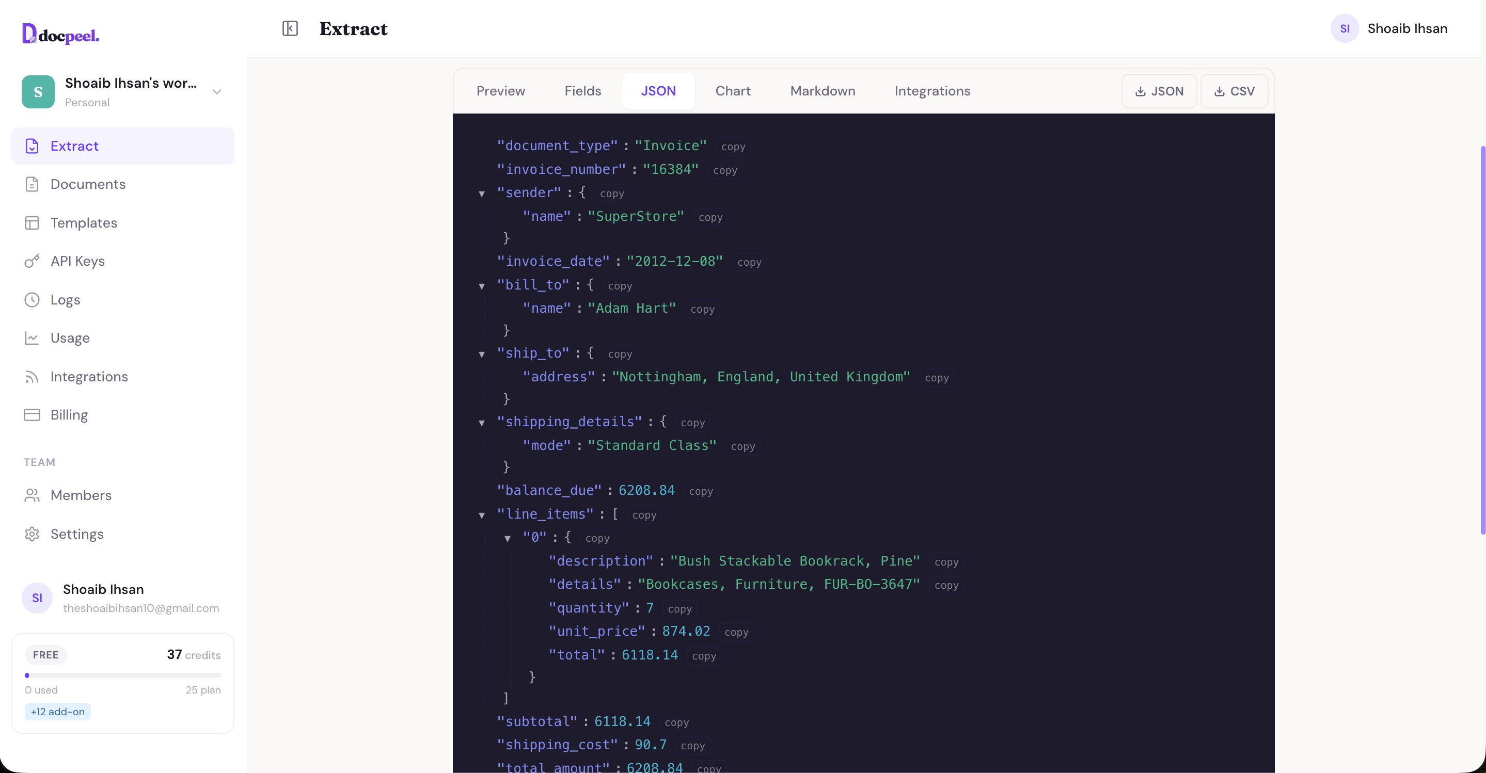Copy the subtotal value
Image resolution: width=1486 pixels, height=773 pixels.
(x=677, y=722)
